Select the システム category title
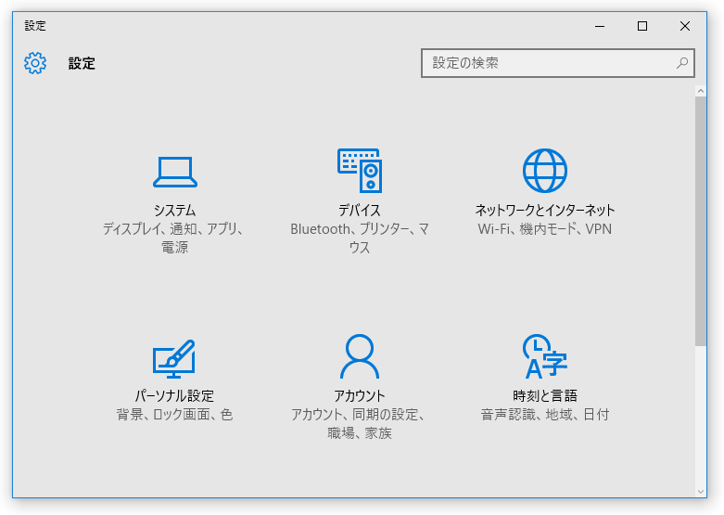The image size is (724, 515). point(175,211)
